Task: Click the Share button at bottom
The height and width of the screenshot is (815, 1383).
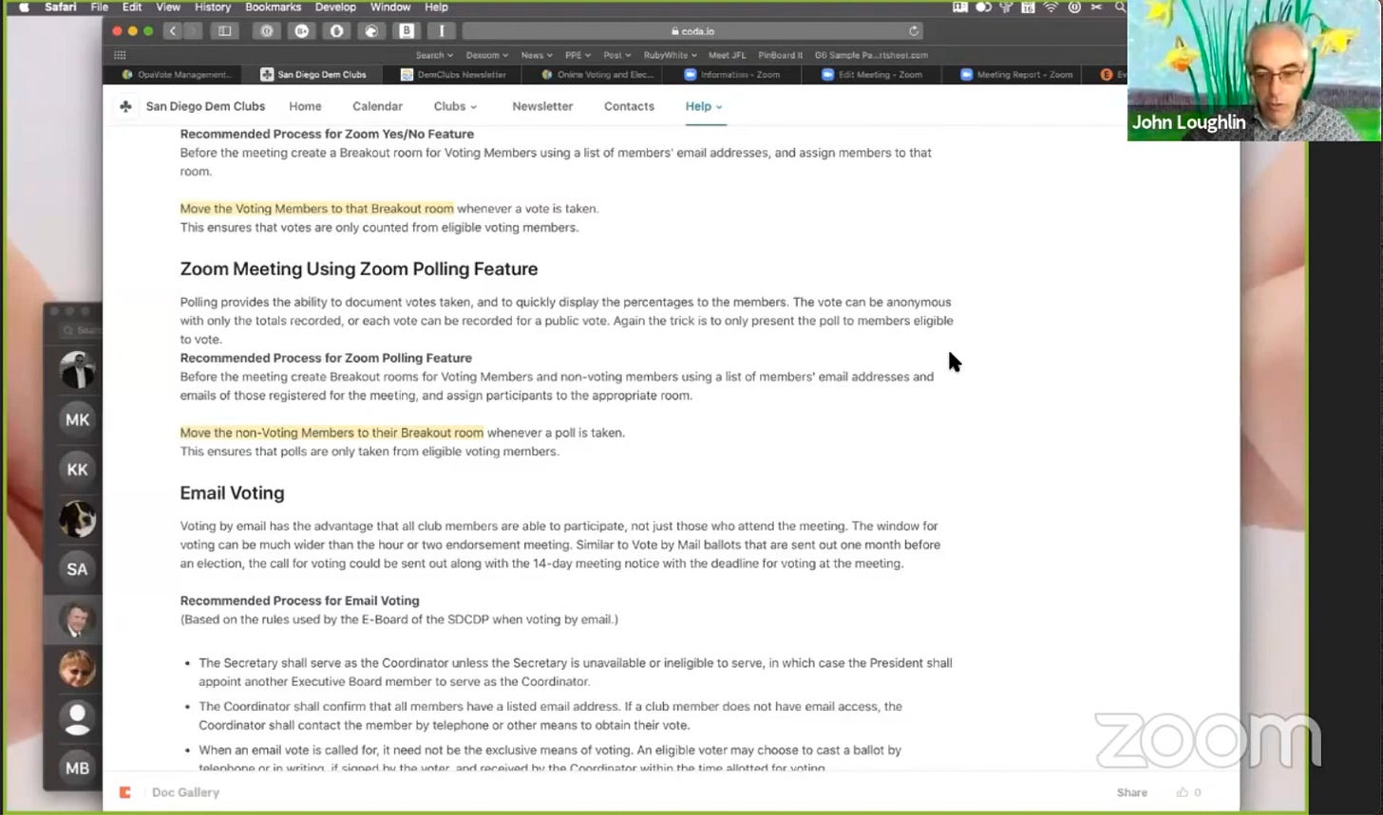Action: click(1131, 792)
